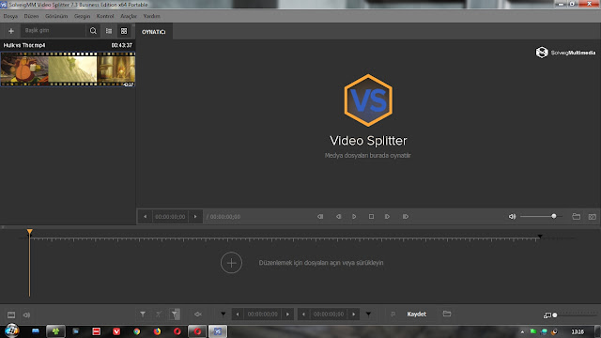Viewport: 601px width, 338px height.
Task: Click the add marker icon
Action: click(143, 315)
